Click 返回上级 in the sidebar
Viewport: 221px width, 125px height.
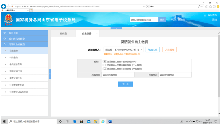click(24, 33)
